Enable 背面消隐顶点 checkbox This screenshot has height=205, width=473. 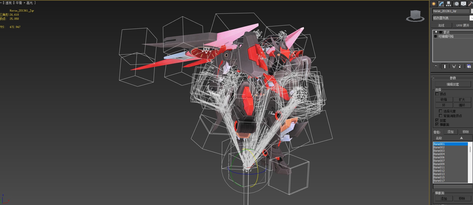pyautogui.click(x=440, y=116)
